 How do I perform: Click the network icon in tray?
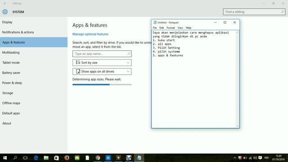[250, 158]
